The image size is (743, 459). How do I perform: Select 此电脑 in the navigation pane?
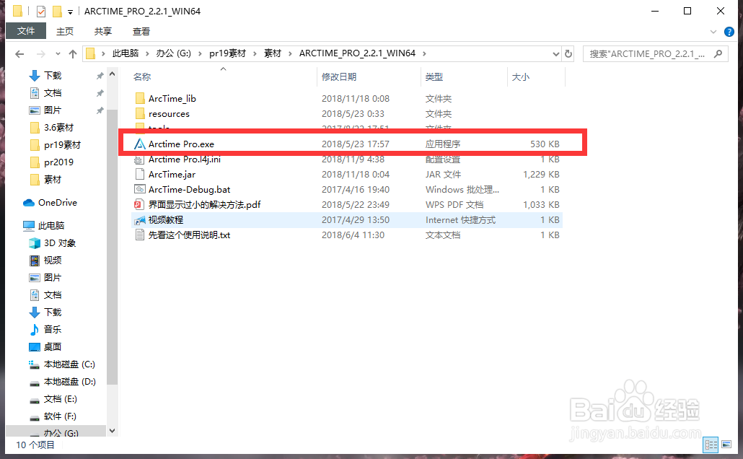pyautogui.click(x=51, y=226)
